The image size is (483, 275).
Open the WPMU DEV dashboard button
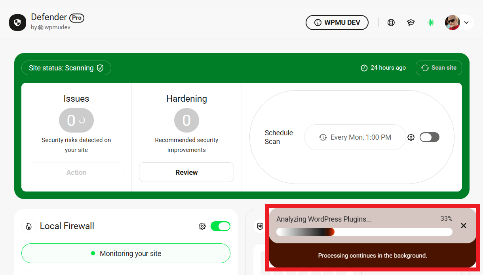[337, 23]
